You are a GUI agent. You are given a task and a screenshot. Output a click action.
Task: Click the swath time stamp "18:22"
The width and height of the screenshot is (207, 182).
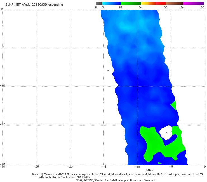tap(149, 170)
